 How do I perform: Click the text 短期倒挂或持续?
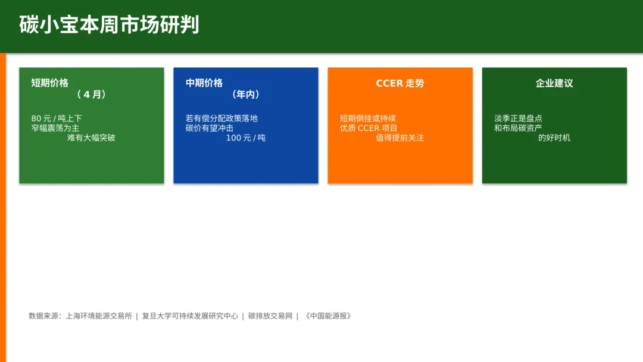367,118
